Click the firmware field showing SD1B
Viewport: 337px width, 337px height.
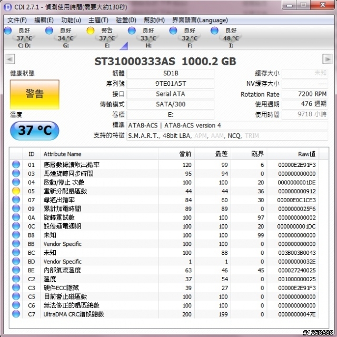171,74
